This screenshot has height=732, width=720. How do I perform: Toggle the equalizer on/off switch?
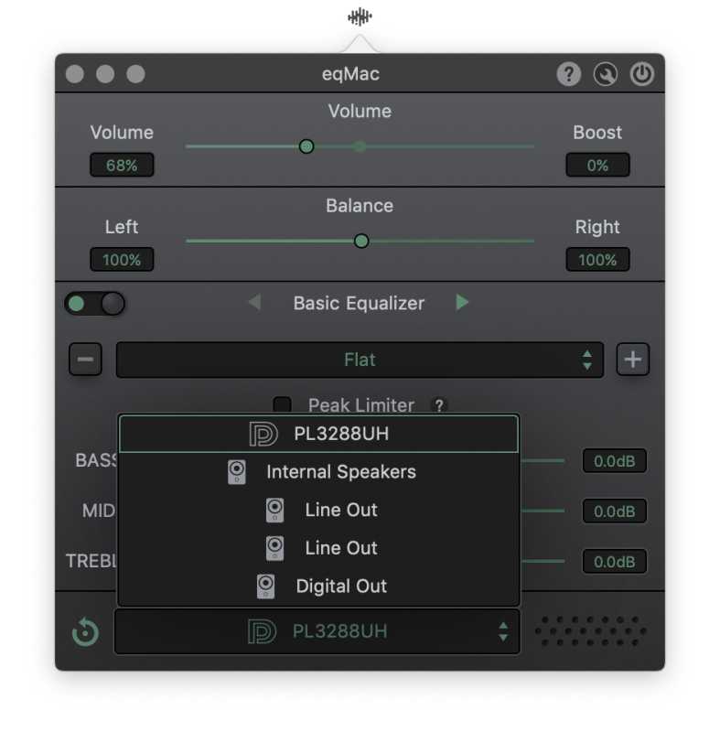point(95,304)
